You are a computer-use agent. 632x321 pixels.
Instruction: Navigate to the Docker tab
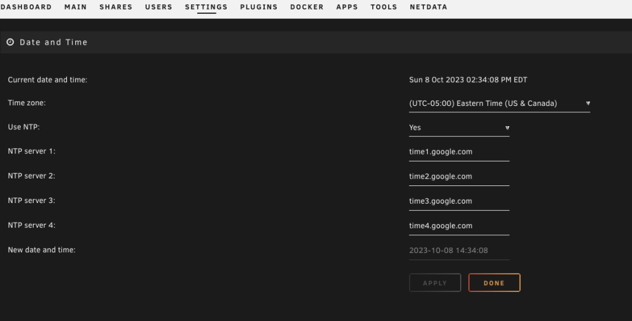coord(307,7)
